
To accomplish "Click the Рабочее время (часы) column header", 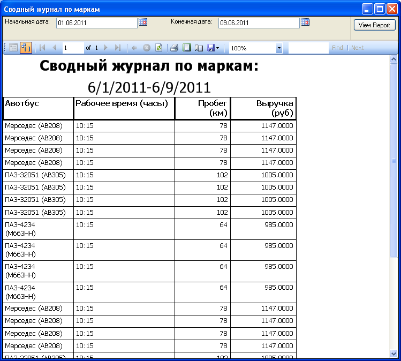I will click(x=124, y=108).
